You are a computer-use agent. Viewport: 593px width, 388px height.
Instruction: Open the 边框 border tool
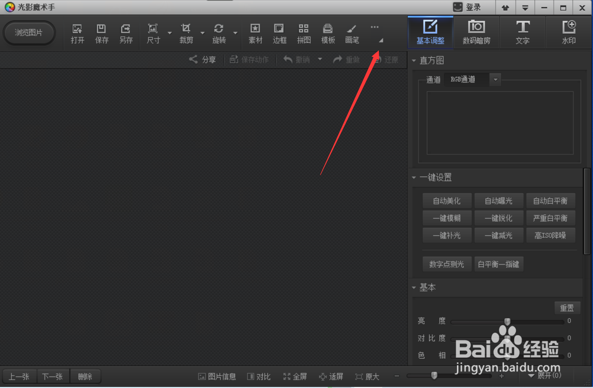[279, 34]
